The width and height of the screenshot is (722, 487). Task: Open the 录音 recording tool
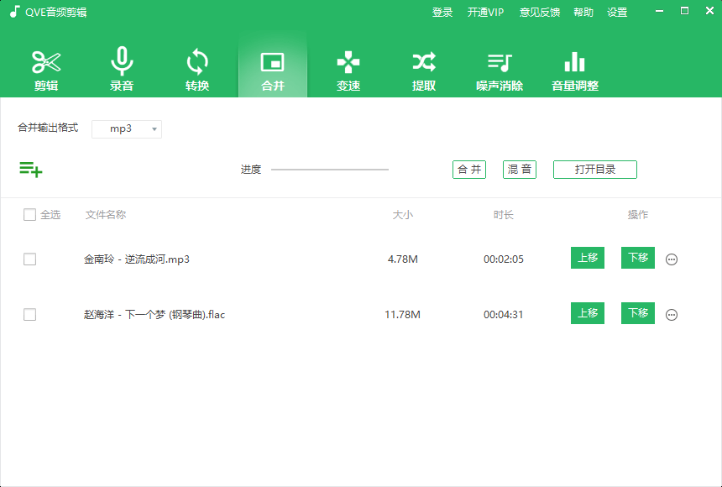(x=122, y=67)
